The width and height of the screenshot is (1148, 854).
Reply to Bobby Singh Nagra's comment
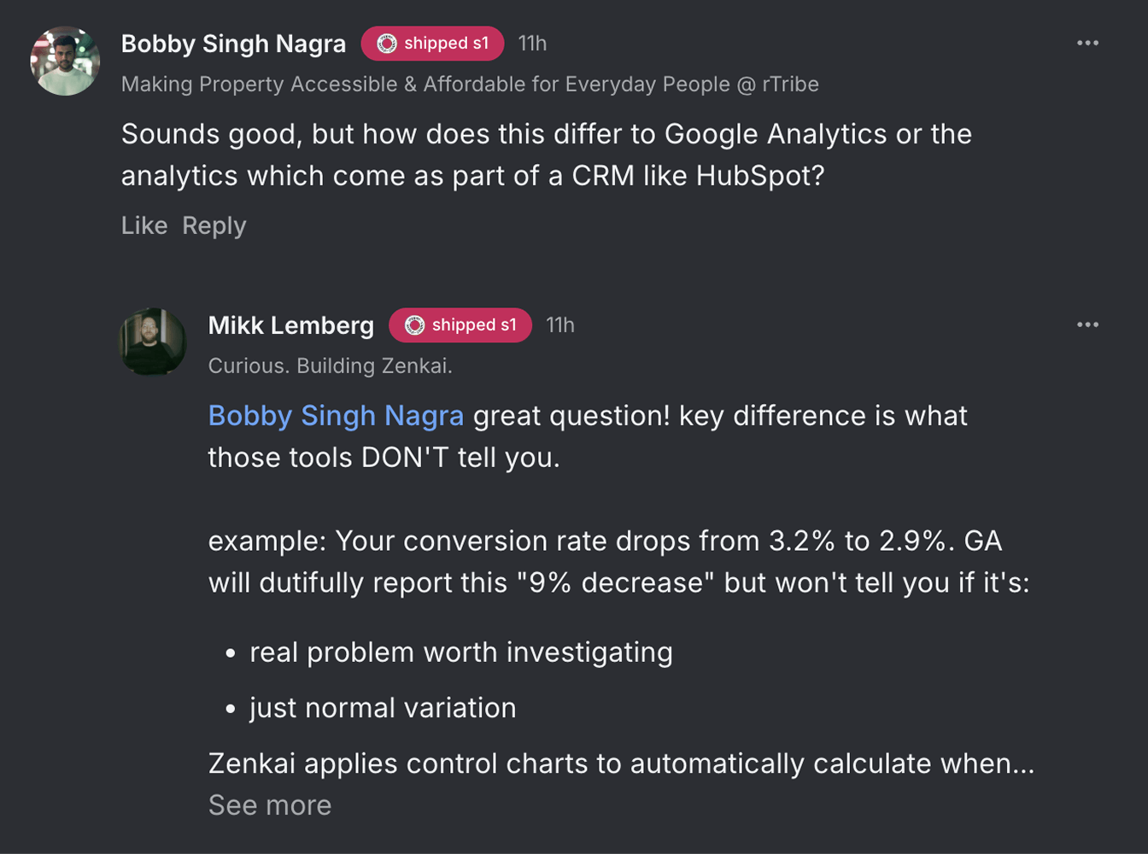[214, 225]
